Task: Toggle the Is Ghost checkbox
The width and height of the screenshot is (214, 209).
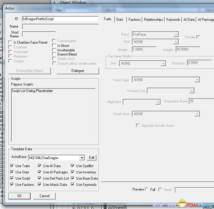Action: pos(54,46)
